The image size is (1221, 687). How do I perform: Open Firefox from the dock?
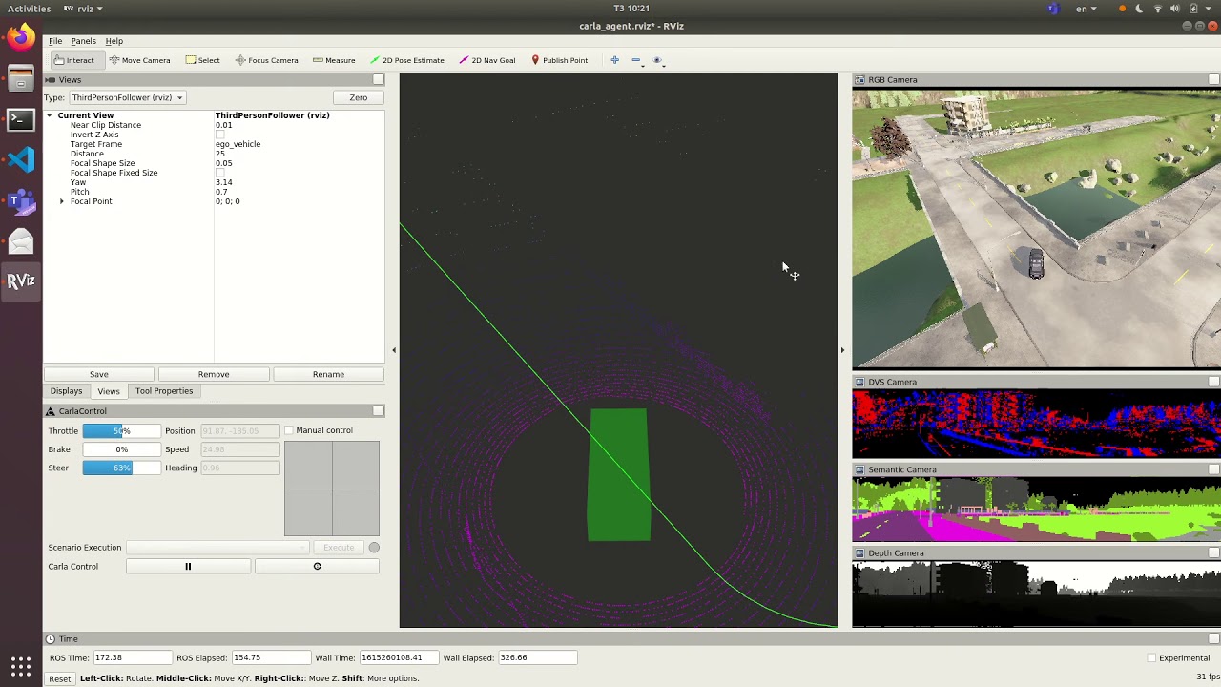coord(21,38)
